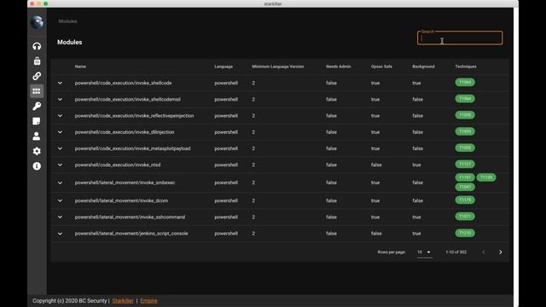
Task: Focus the Search input field
Action: pos(460,38)
